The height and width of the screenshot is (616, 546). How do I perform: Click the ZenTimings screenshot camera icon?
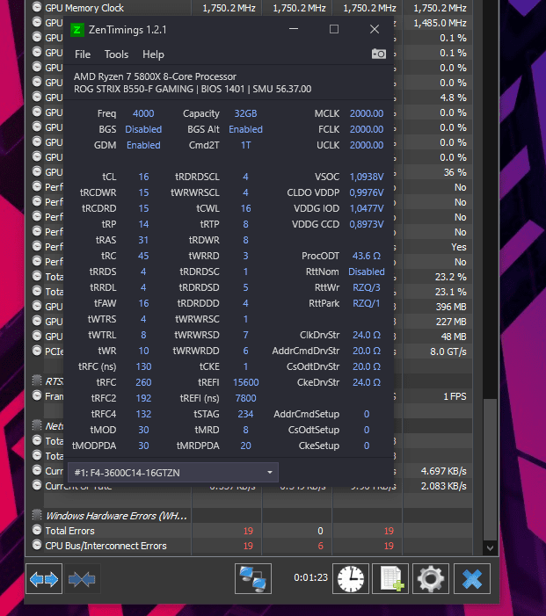tap(379, 54)
